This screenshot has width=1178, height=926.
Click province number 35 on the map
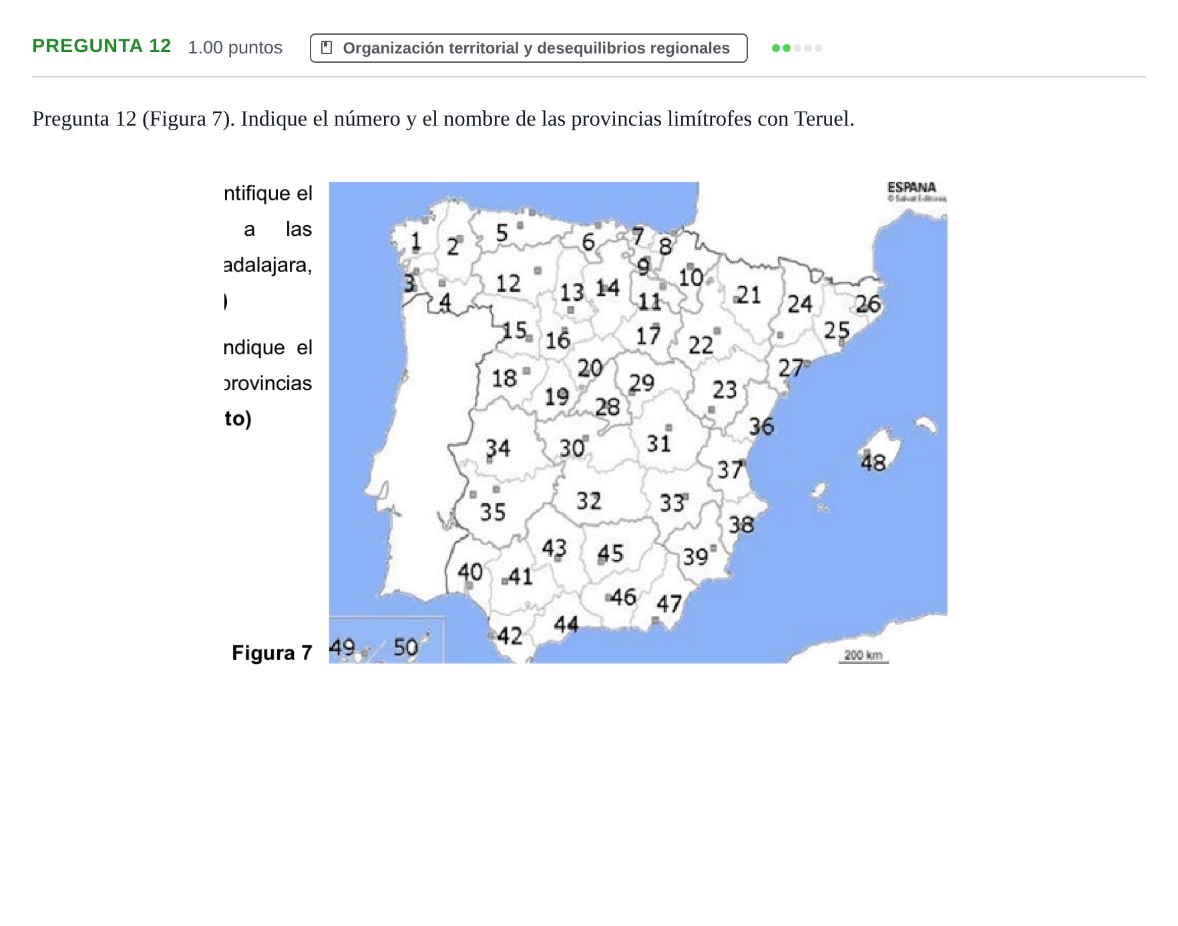click(493, 512)
